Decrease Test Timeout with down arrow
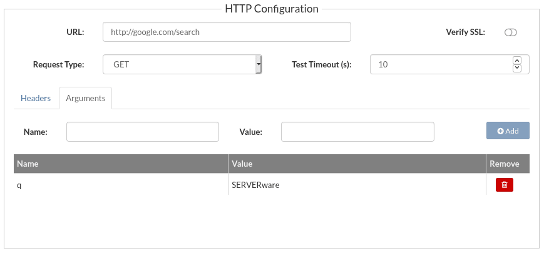 click(x=517, y=68)
